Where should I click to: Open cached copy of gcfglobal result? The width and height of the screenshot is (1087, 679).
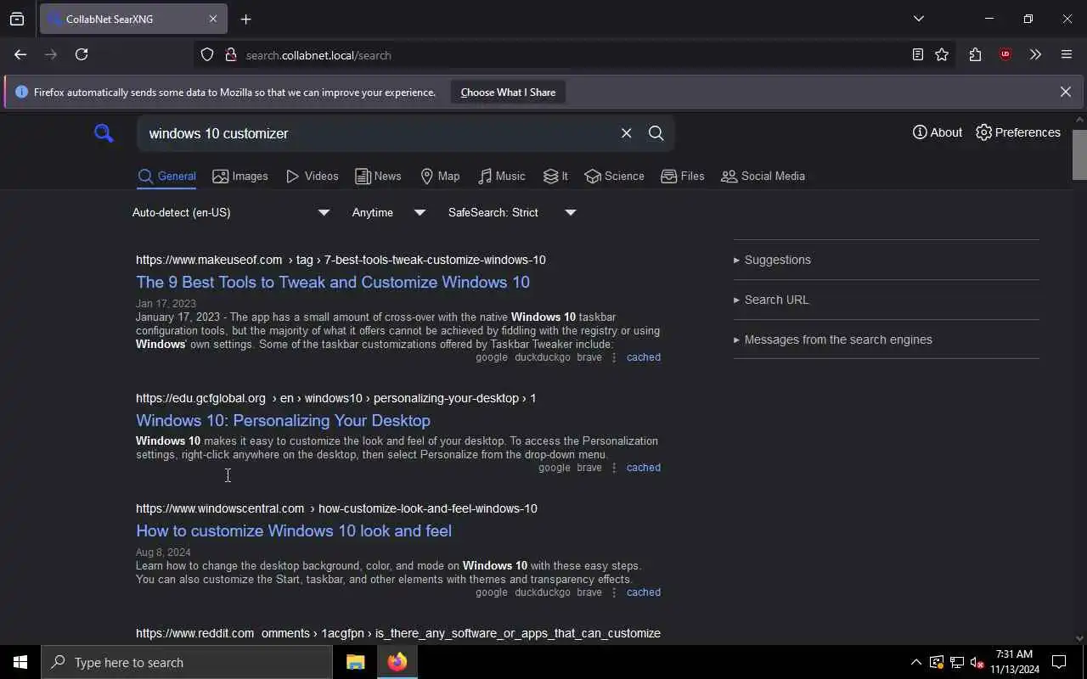[x=643, y=468]
